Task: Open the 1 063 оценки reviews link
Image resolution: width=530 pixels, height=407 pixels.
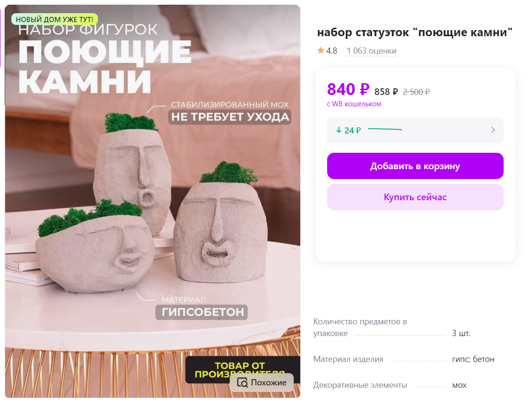Action: (371, 51)
